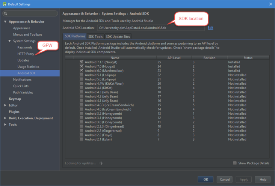Image resolution: width=275 pixels, height=186 pixels.
Task: Open HTTP Proxy settings
Action: pyautogui.click(x=26, y=54)
